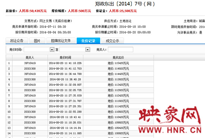Image resolution: width=205 pixels, height=138 pixels.
Task: Click bid time 2014-08-20 11:27:28.351
Action: tap(65, 106)
